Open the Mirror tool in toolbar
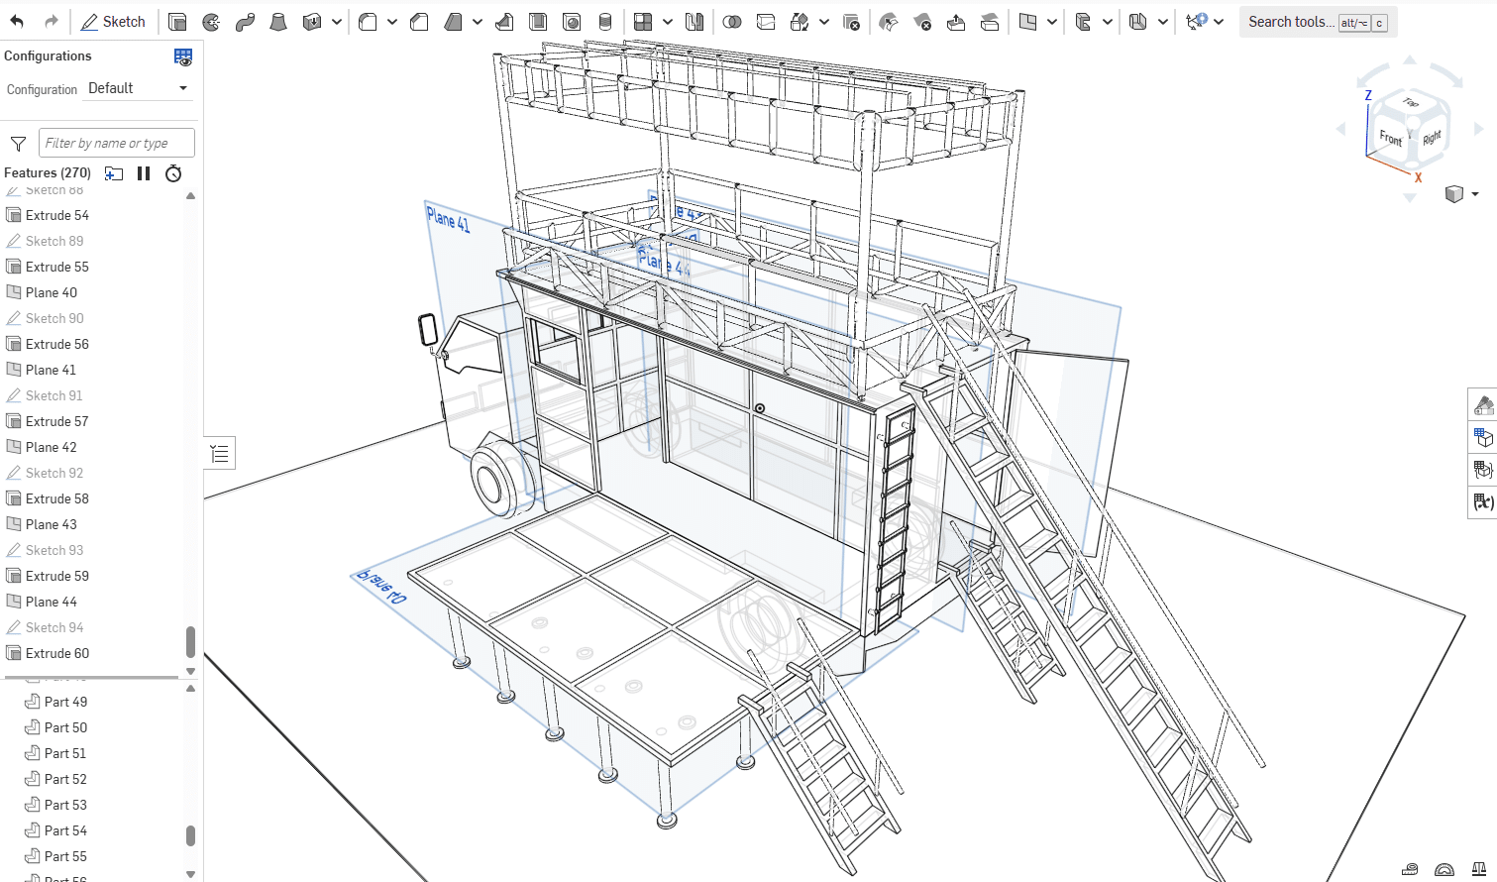The image size is (1497, 882). pos(695,22)
